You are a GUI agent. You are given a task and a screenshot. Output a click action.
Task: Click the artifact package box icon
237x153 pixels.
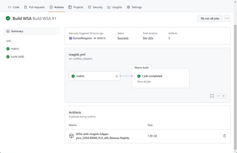71,136
